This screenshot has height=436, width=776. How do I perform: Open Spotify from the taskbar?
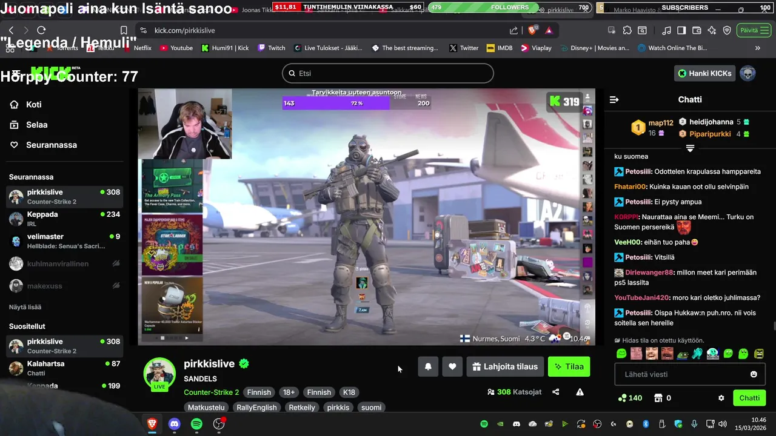(196, 424)
